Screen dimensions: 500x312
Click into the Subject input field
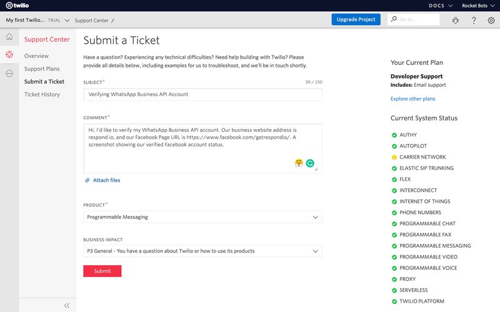coord(202,95)
